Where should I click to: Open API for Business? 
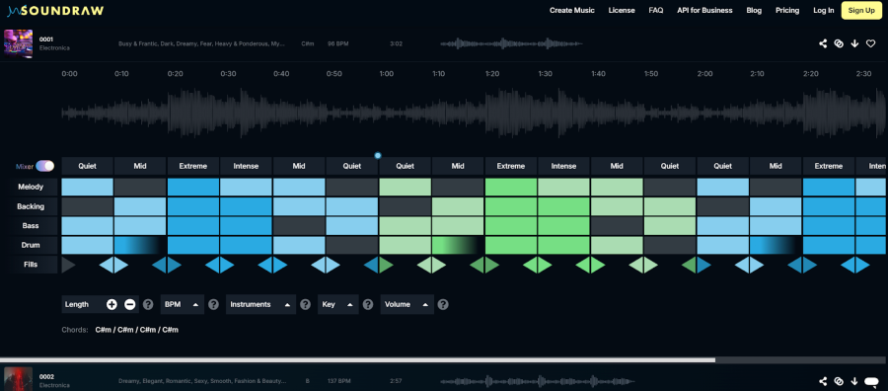(x=704, y=10)
